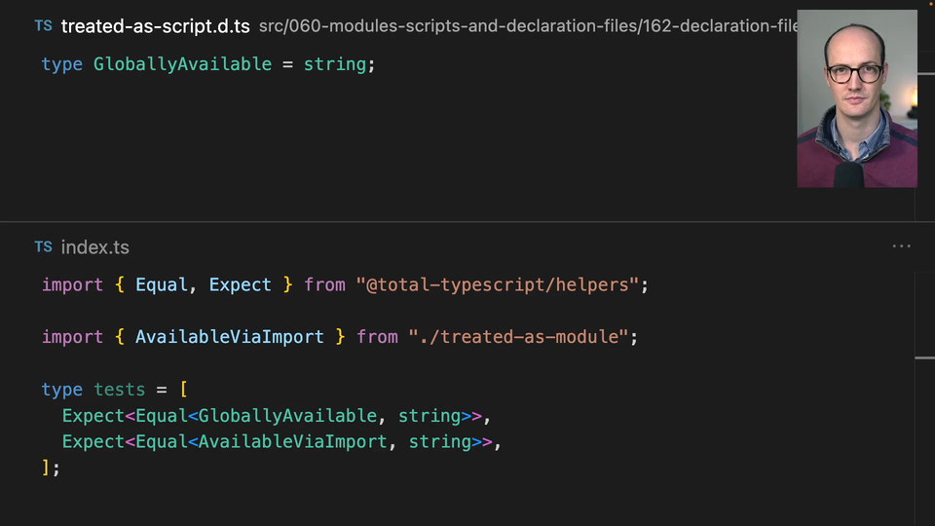Click the tests type alias name
The width and height of the screenshot is (935, 526).
point(119,390)
